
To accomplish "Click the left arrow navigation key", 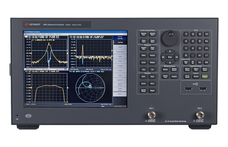I will [163, 57].
